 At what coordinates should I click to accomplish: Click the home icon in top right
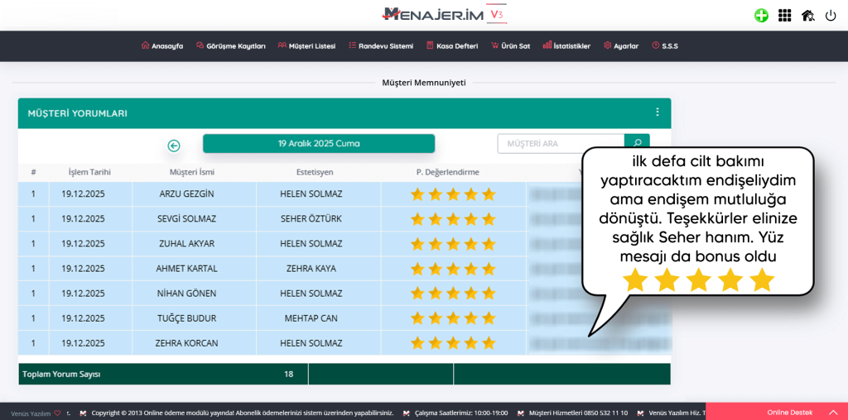pyautogui.click(x=807, y=15)
